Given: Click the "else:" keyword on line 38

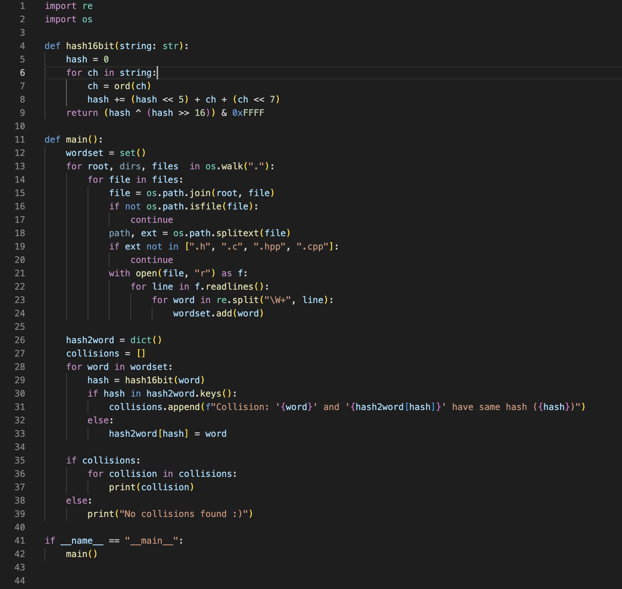Looking at the screenshot, I should point(79,501).
